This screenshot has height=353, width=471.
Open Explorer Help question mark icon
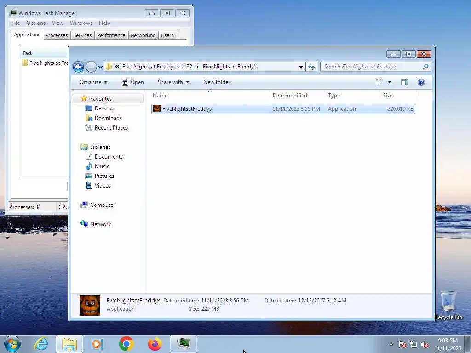pyautogui.click(x=421, y=82)
